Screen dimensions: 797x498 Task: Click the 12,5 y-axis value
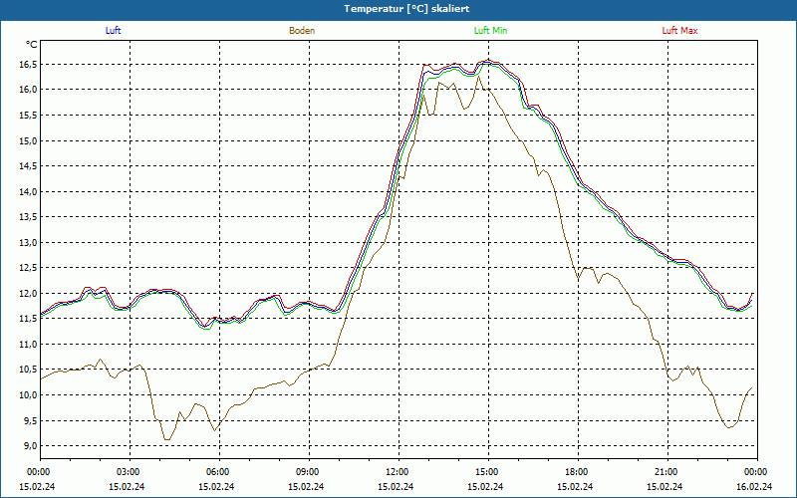click(x=29, y=268)
